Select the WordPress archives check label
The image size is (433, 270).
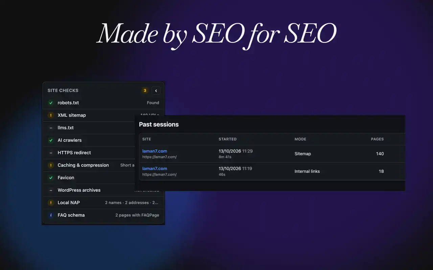[x=79, y=190]
